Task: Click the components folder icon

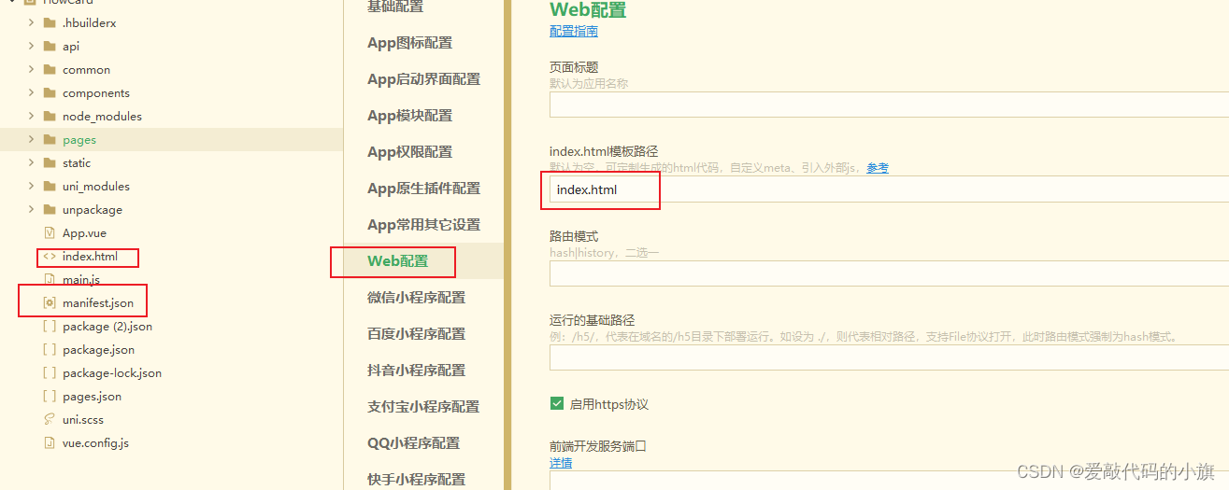Action: coord(50,92)
